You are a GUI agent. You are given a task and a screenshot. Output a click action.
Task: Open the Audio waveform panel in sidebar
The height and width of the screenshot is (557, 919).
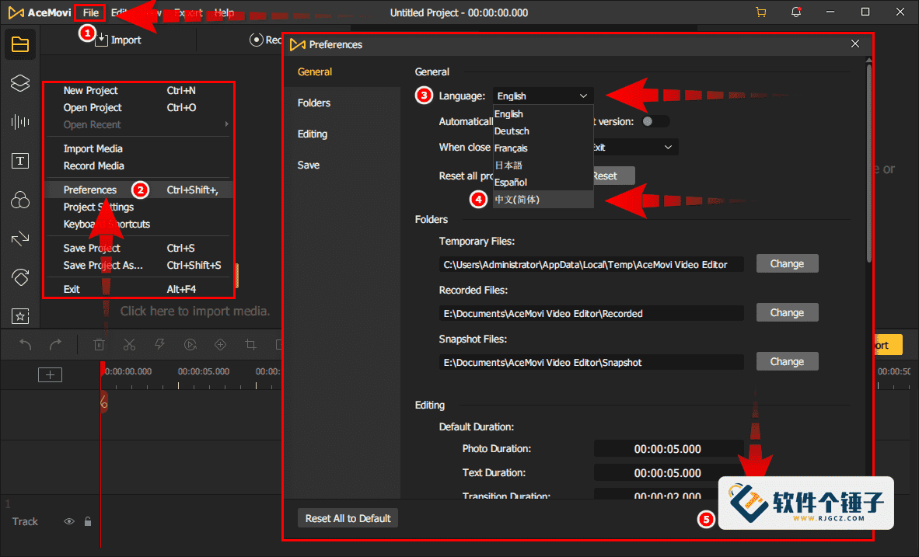click(x=20, y=122)
